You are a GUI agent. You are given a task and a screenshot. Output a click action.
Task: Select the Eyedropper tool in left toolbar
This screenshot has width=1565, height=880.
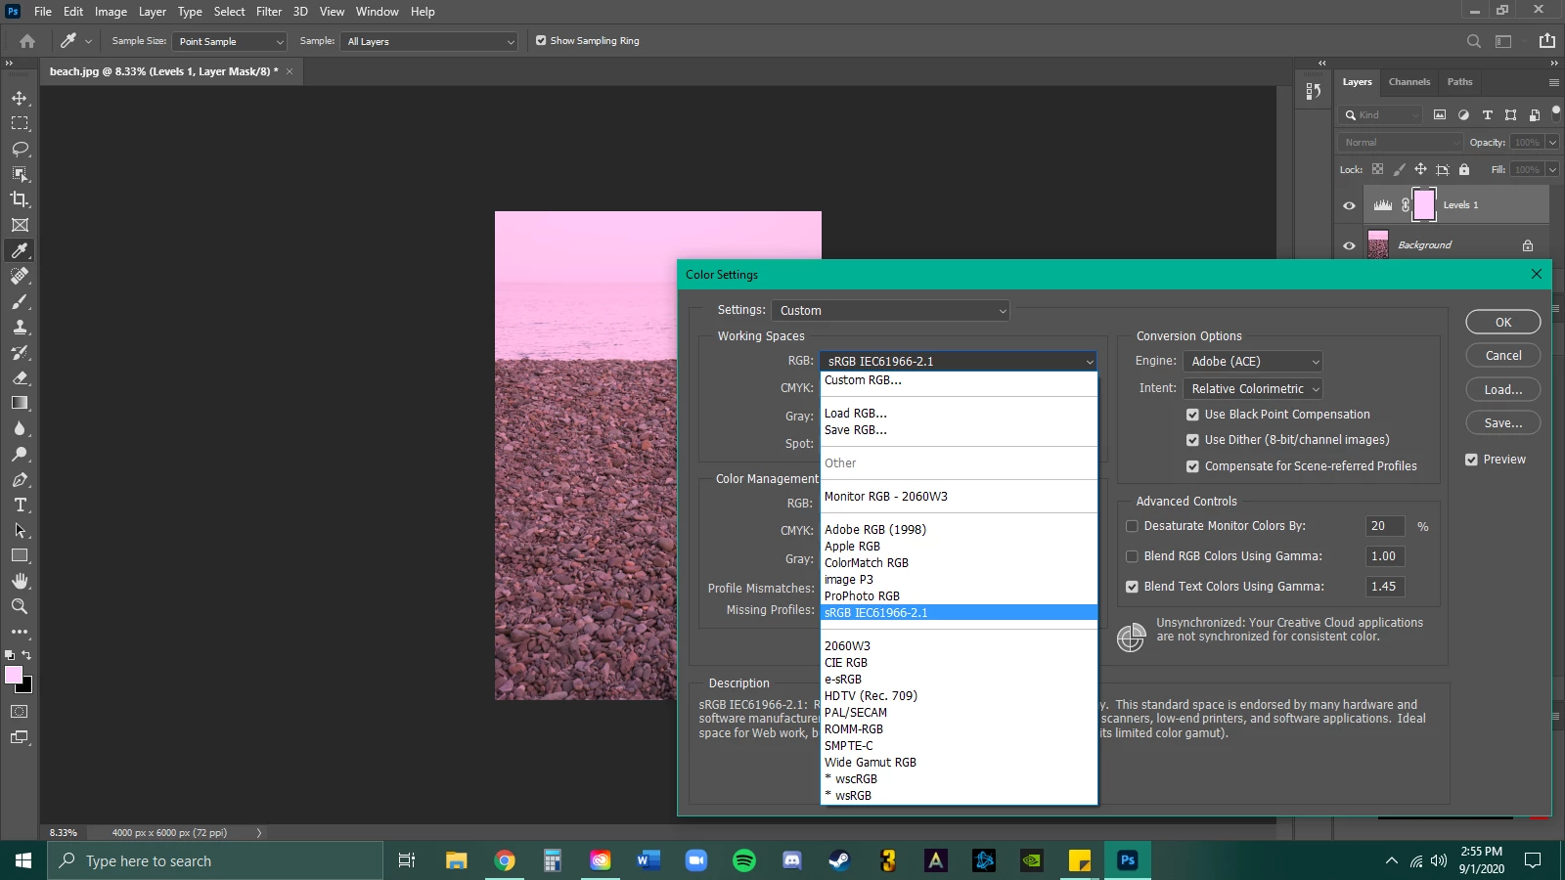pyautogui.click(x=20, y=250)
